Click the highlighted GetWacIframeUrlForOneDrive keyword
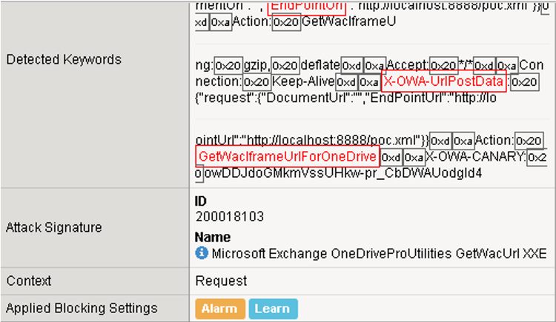 pos(288,156)
